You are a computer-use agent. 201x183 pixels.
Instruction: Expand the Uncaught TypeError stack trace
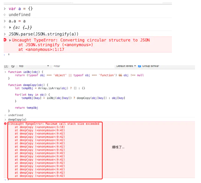coord(10,40)
